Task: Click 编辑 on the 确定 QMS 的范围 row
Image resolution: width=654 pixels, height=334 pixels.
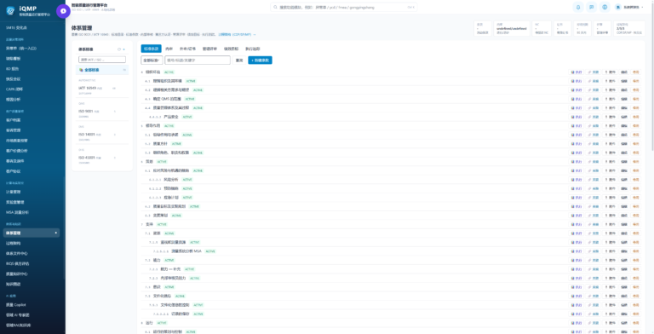Action: pyautogui.click(x=624, y=99)
